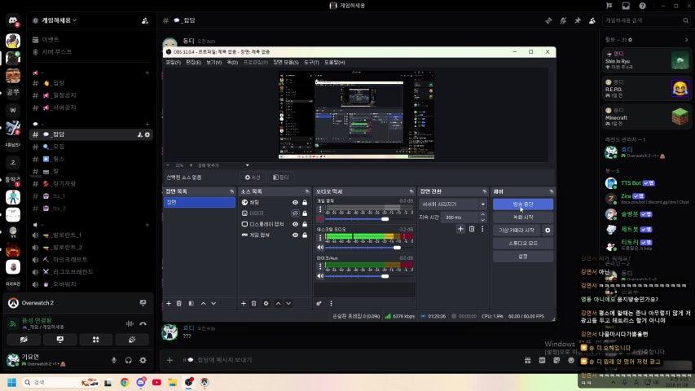
Task: Toggle visibility of 디스플레이 캡처 source
Action: point(296,224)
